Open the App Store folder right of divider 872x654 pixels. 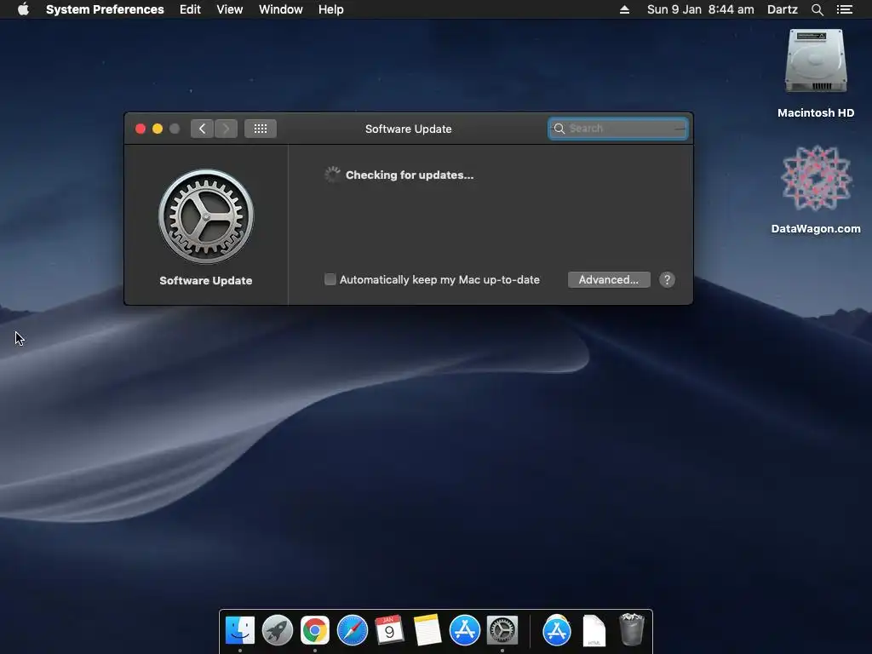pos(557,630)
